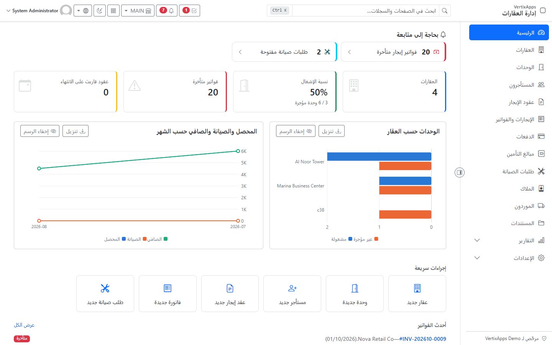Screen dimensions: 552x345
Task: Expand the الإعدادات settings section
Action: pyautogui.click(x=509, y=258)
